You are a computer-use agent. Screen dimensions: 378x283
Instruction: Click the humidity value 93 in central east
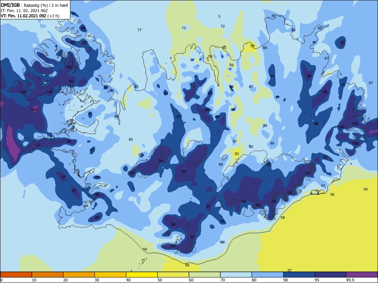pyautogui.click(x=265, y=126)
